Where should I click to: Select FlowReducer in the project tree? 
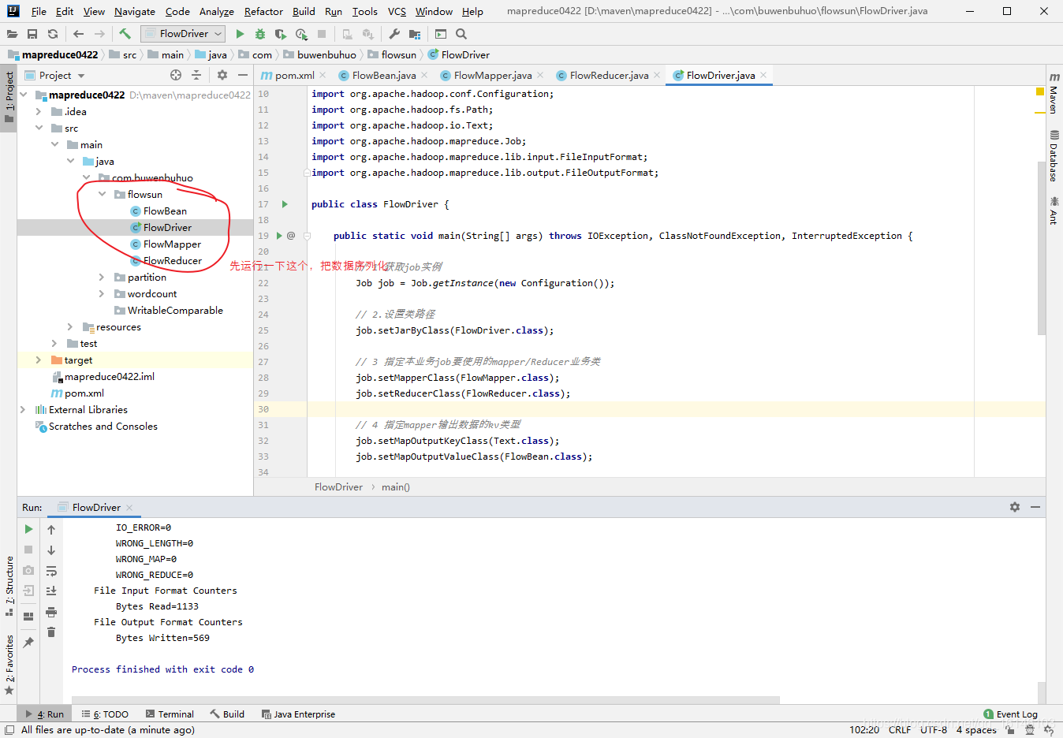tap(173, 261)
